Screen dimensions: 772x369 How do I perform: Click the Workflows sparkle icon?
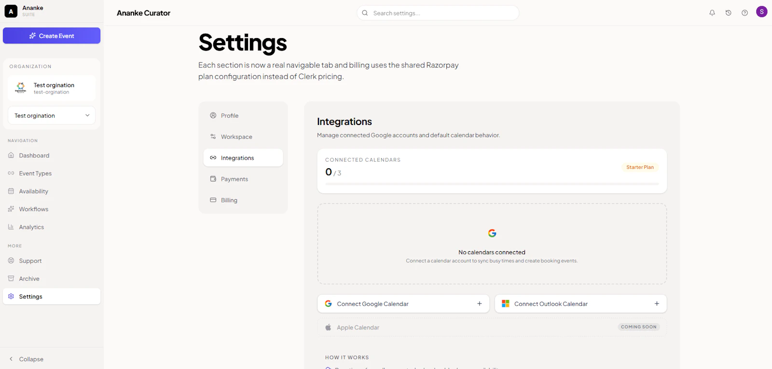coord(11,209)
